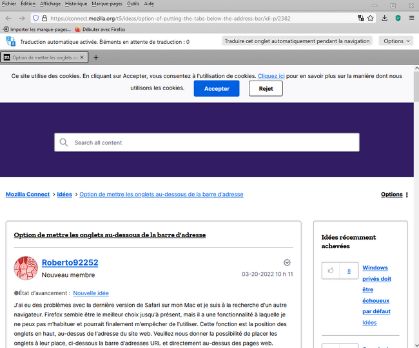Viewport: 419px width, 348px height.
Task: Click 'Traduire cet onglet automatiquement' button
Action: click(x=297, y=41)
